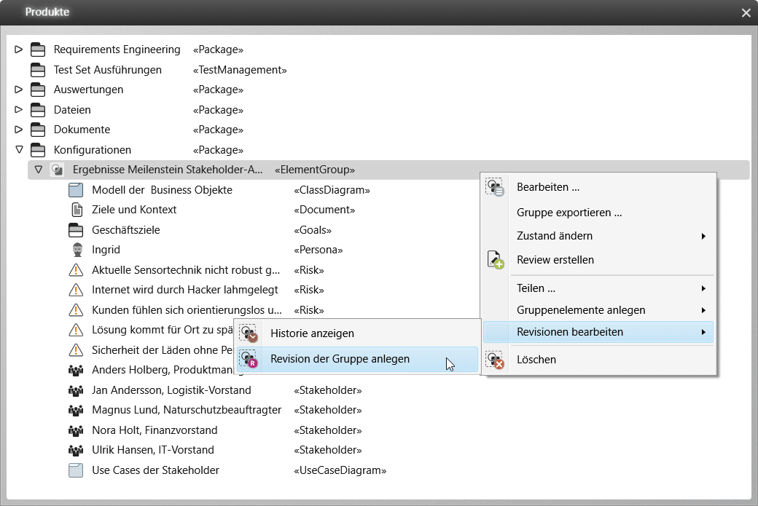Expand the Dokumente package node
This screenshot has width=758, height=506.
click(19, 130)
